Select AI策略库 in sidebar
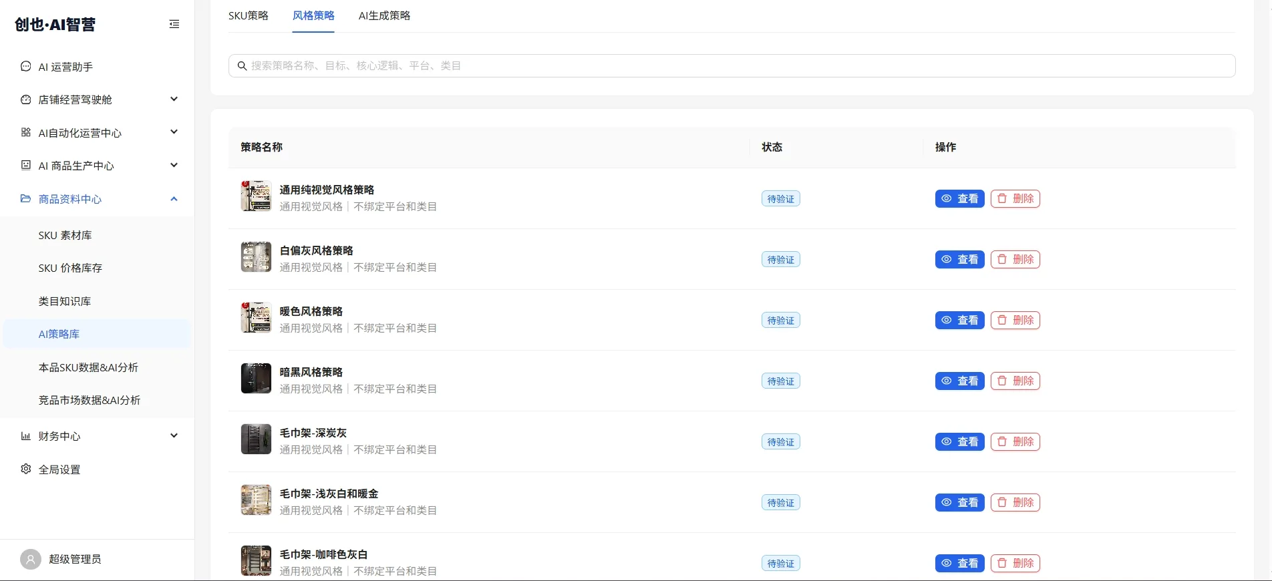The width and height of the screenshot is (1272, 581). pos(97,334)
